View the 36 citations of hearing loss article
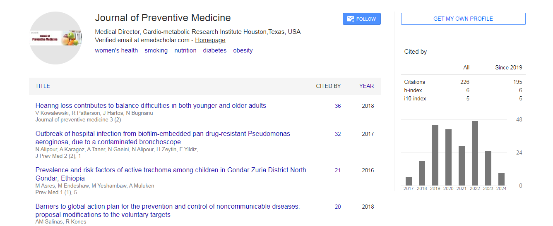Viewport: 553px width, 226px height. pyautogui.click(x=338, y=106)
